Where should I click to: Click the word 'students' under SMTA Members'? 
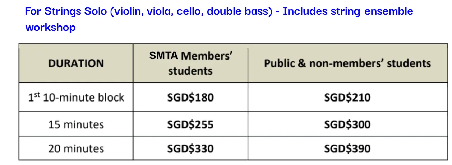coord(190,71)
